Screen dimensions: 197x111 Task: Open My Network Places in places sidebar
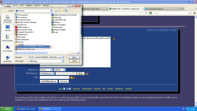8,59
